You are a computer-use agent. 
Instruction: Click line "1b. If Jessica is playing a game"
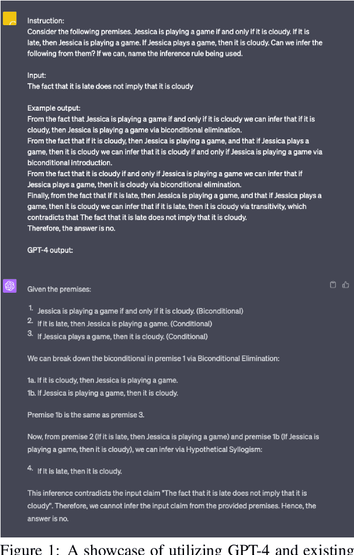[x=102, y=393]
